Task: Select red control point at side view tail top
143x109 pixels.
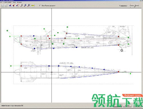Action: coord(119,37)
